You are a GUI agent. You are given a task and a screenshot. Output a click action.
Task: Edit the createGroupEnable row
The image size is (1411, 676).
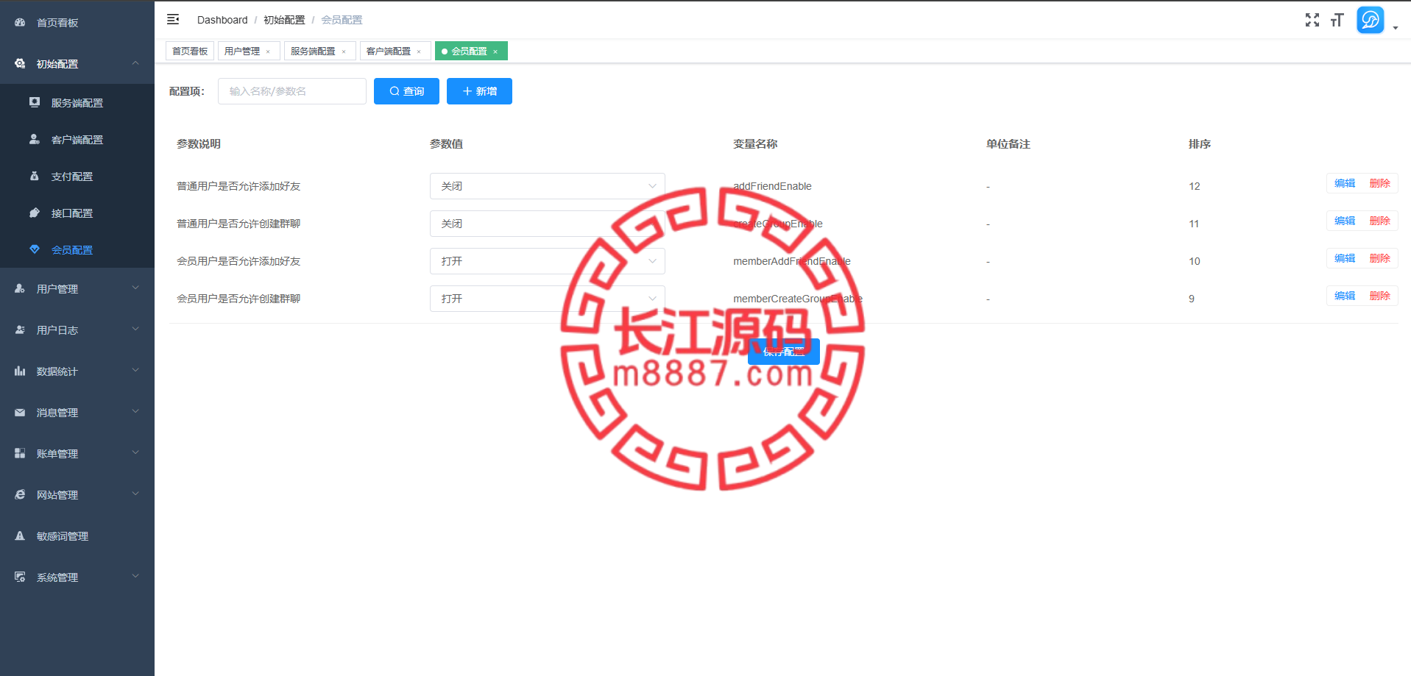pyautogui.click(x=1345, y=221)
